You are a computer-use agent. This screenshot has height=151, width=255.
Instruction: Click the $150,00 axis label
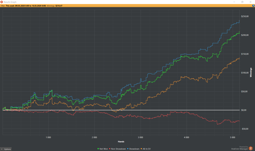coord(245,54)
